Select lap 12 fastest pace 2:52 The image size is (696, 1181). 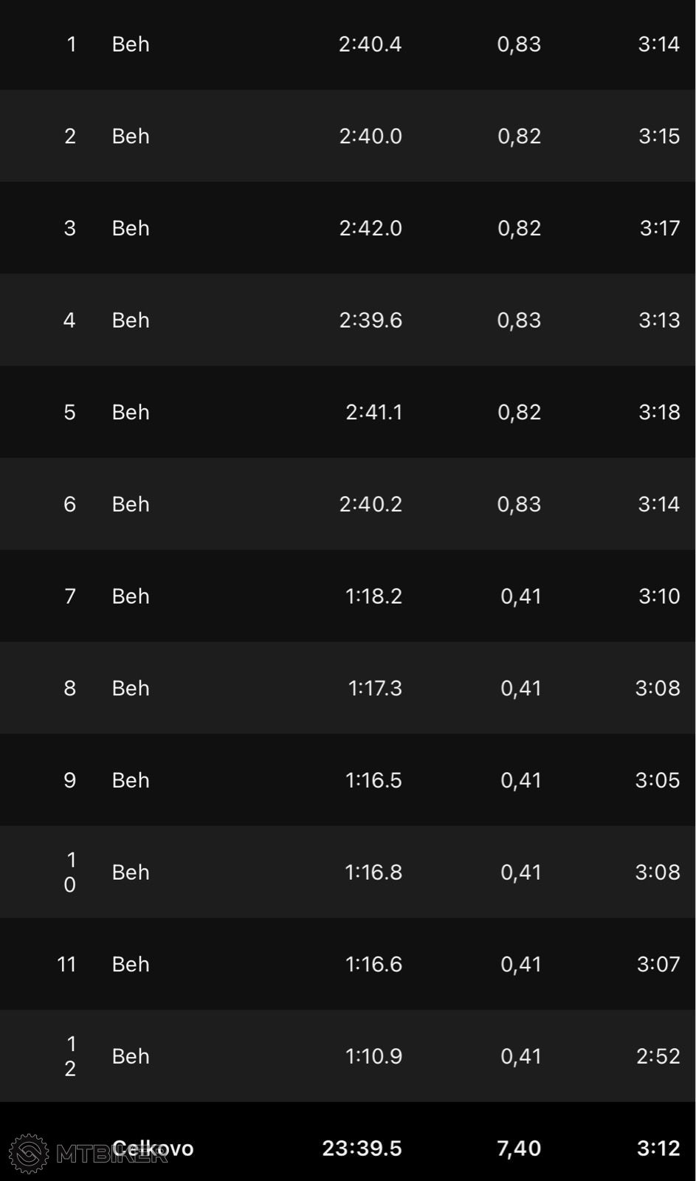[x=658, y=1056]
